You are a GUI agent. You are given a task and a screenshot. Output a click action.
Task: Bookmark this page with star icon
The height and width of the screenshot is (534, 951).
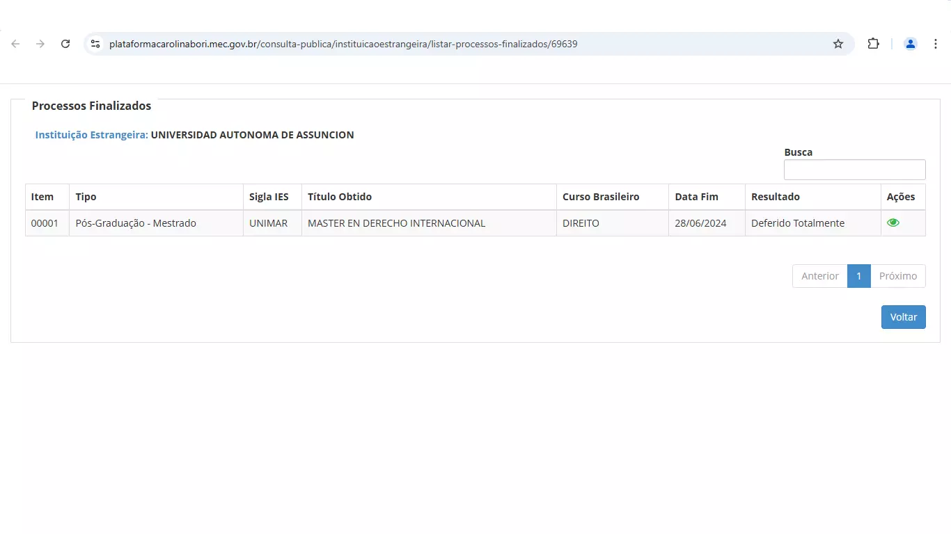838,44
